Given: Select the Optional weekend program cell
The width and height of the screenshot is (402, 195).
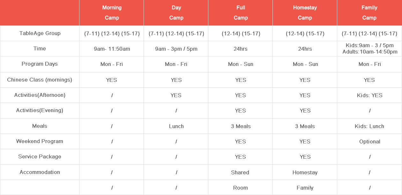Looking at the screenshot, I should (369, 141).
